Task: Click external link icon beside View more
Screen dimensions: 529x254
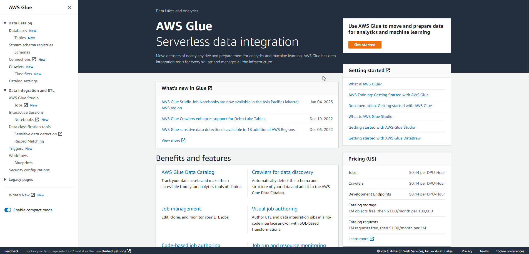Action: (x=183, y=140)
